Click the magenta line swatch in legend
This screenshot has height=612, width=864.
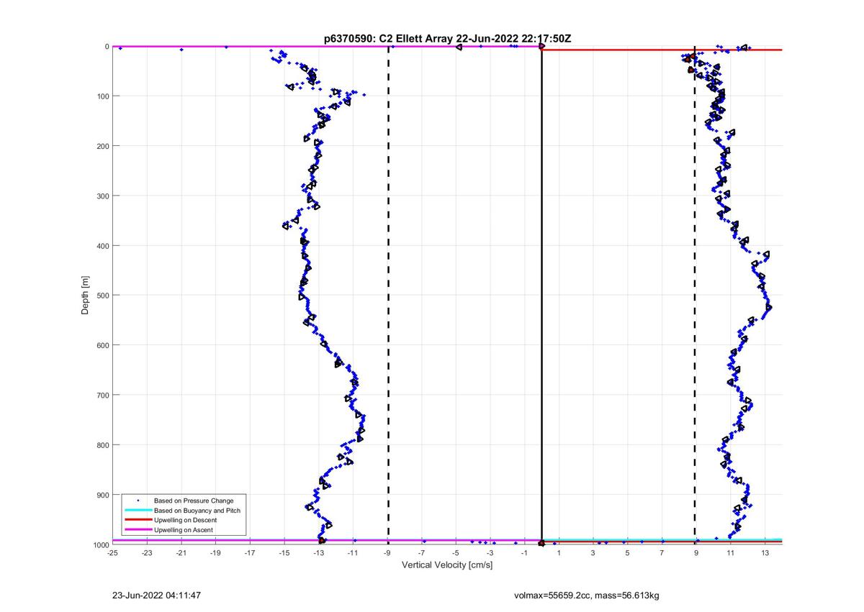click(x=137, y=530)
